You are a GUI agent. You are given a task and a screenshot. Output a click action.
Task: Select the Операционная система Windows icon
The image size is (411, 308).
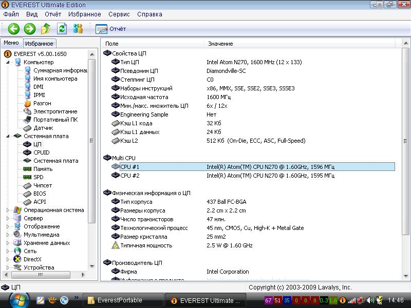17,210
